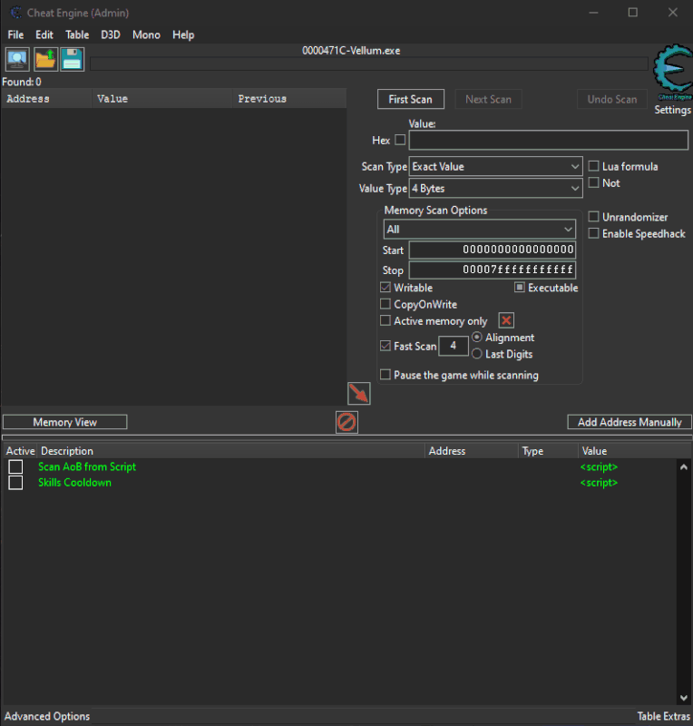Open the memory region All dropdown

pyautogui.click(x=480, y=230)
